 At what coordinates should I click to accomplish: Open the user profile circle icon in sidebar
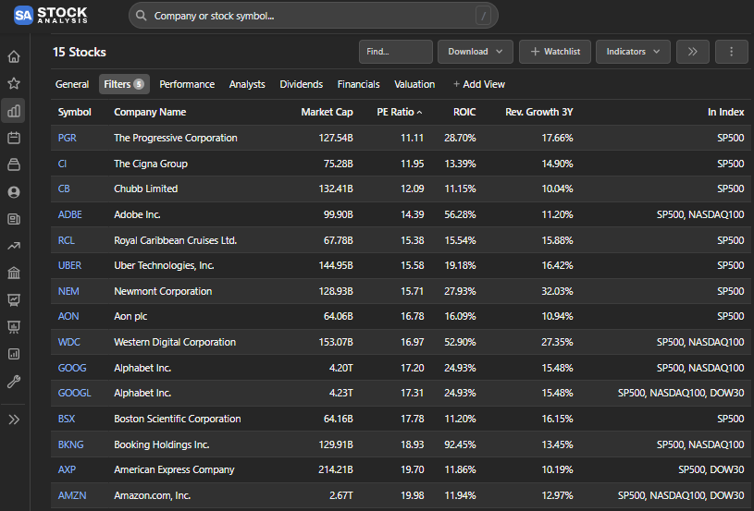coord(14,192)
